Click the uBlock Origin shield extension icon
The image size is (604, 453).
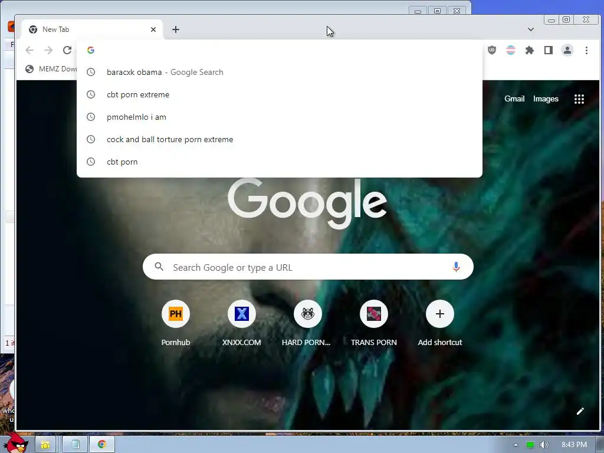point(492,50)
